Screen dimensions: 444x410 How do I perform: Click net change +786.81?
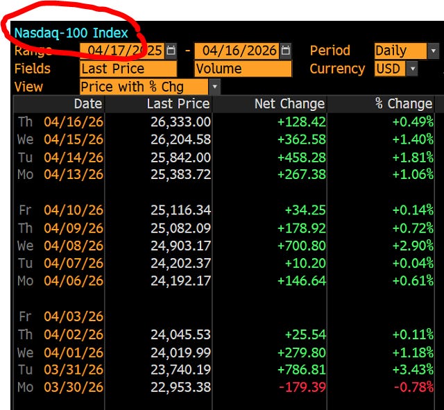coord(302,370)
